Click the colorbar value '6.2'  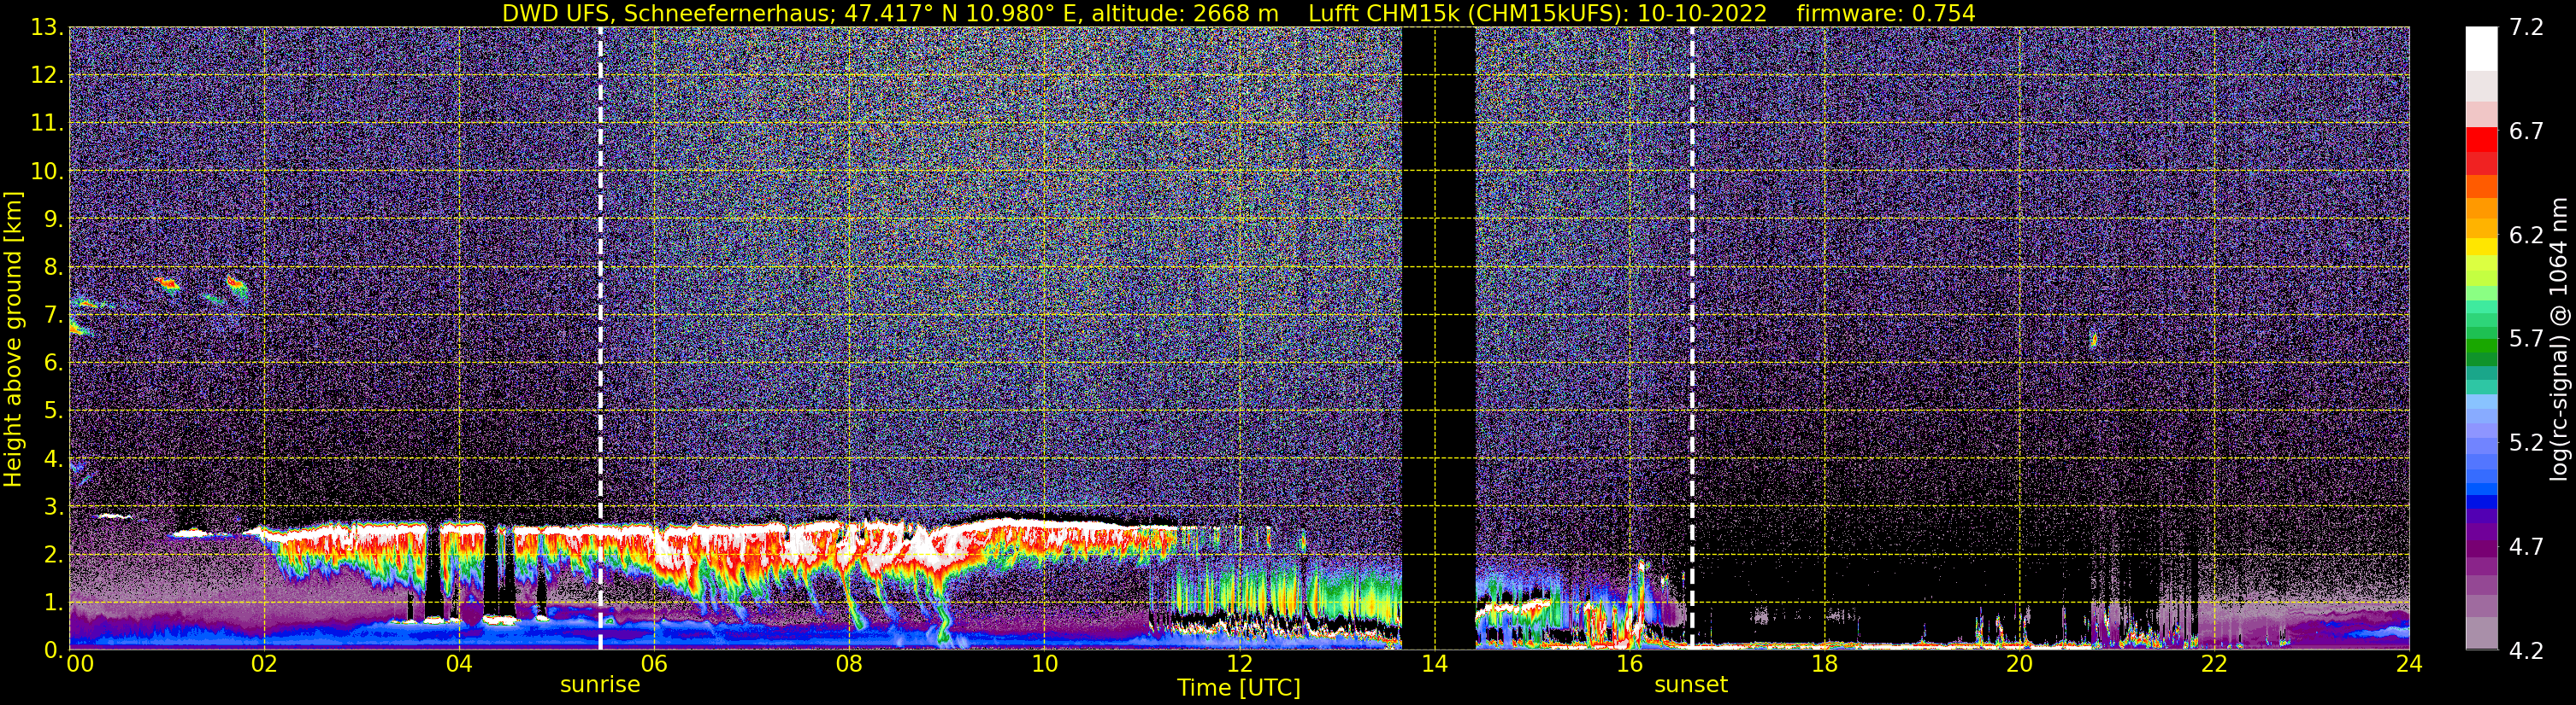click(2527, 235)
